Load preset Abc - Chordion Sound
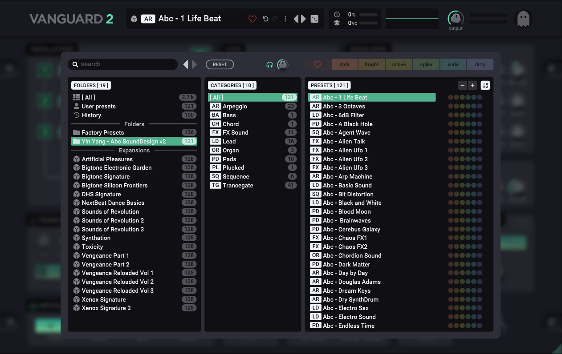The height and width of the screenshot is (354, 562). point(372,255)
